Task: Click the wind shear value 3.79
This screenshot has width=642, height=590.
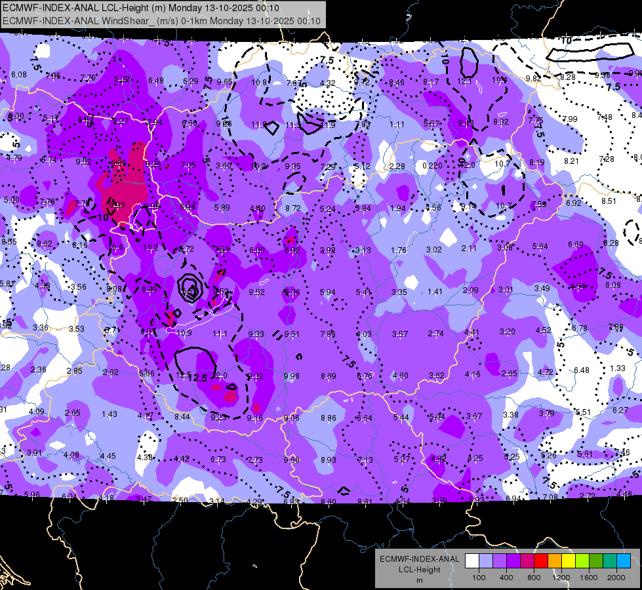Action: tap(547, 413)
